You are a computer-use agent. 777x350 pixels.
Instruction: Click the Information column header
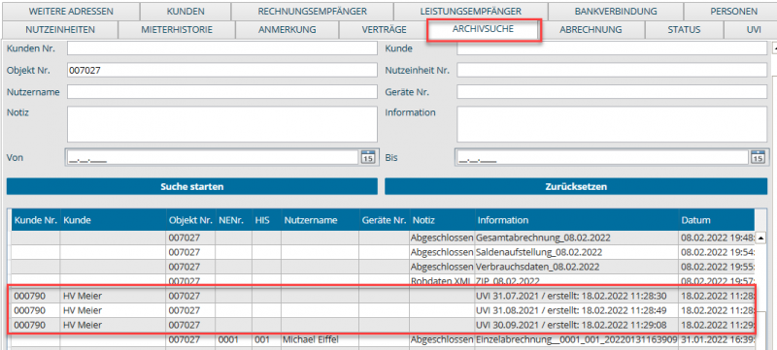coord(577,220)
